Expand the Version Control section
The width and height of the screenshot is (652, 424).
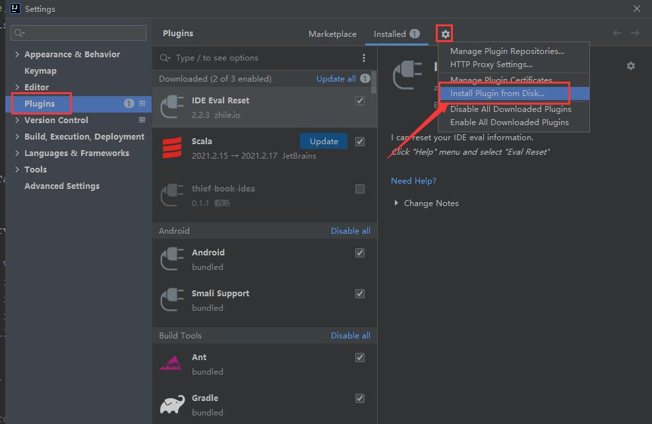pos(17,120)
